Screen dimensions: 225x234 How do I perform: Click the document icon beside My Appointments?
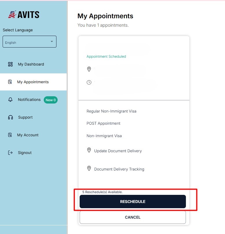(x=11, y=82)
